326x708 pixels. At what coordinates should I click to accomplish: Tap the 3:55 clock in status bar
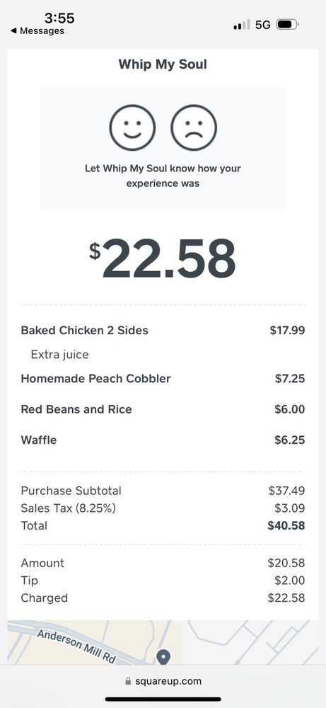59,18
